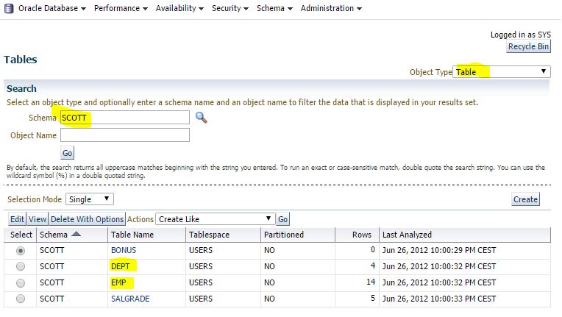The width and height of the screenshot is (562, 317).
Task: Open the Object Type dropdown
Action: 502,71
